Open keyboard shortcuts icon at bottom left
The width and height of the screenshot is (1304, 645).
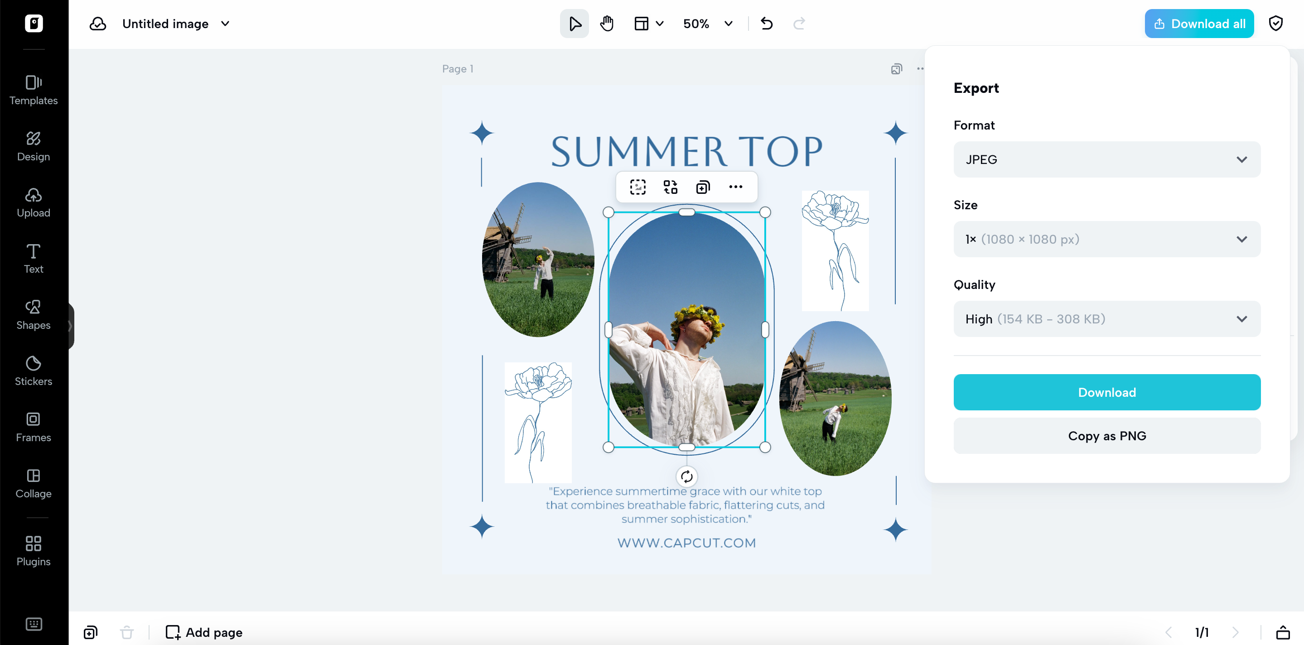click(34, 624)
